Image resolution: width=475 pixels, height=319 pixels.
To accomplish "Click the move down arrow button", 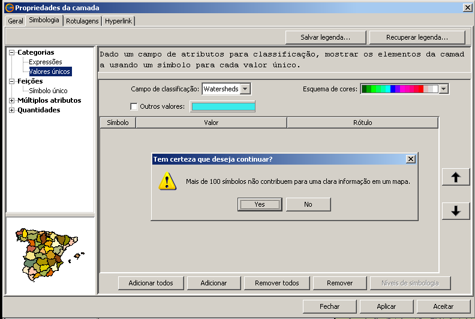I will [x=456, y=211].
